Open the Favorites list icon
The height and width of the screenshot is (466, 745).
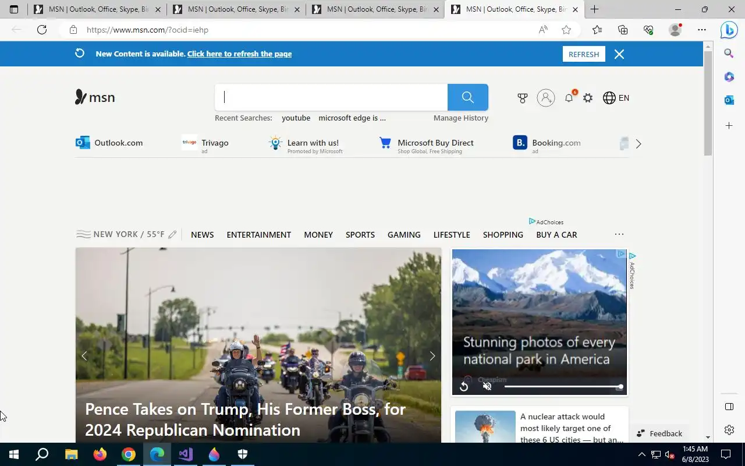(597, 30)
